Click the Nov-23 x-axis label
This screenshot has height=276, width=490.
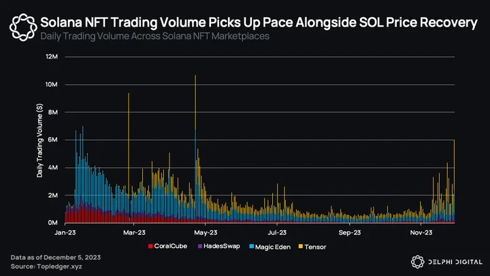pyautogui.click(x=421, y=232)
